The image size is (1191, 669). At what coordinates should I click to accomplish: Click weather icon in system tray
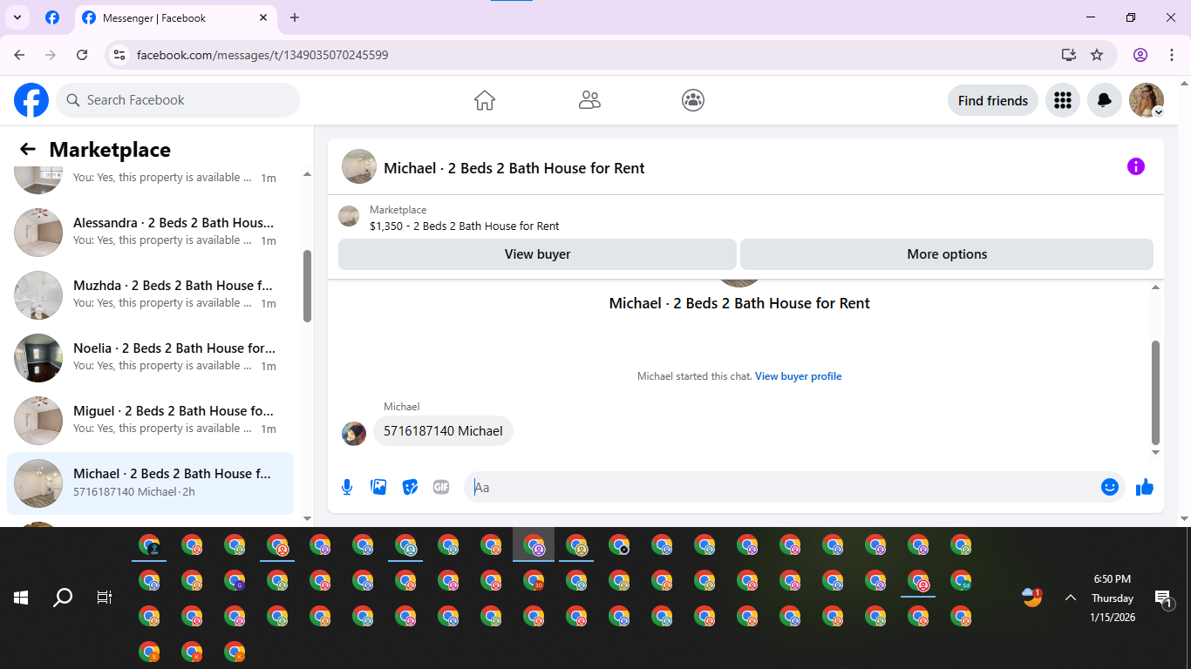[x=1032, y=598]
